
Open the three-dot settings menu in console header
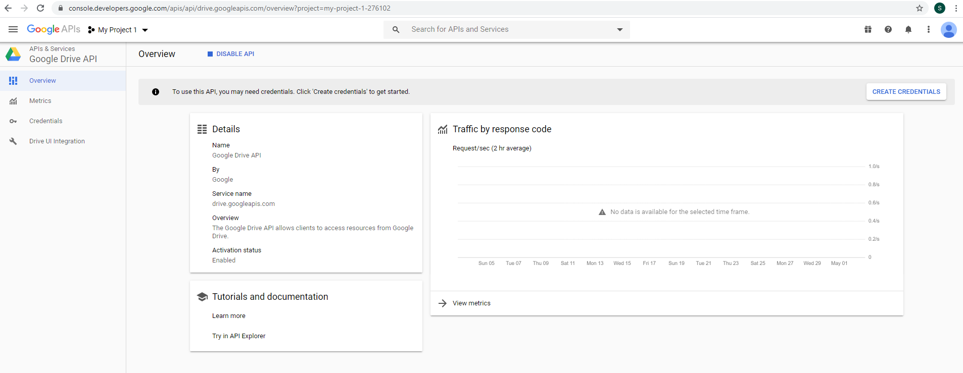(929, 29)
